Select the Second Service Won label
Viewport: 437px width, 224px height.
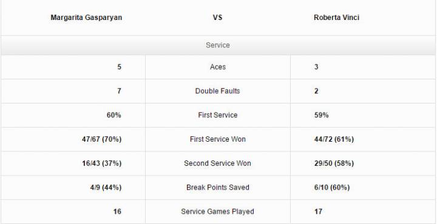click(x=218, y=163)
